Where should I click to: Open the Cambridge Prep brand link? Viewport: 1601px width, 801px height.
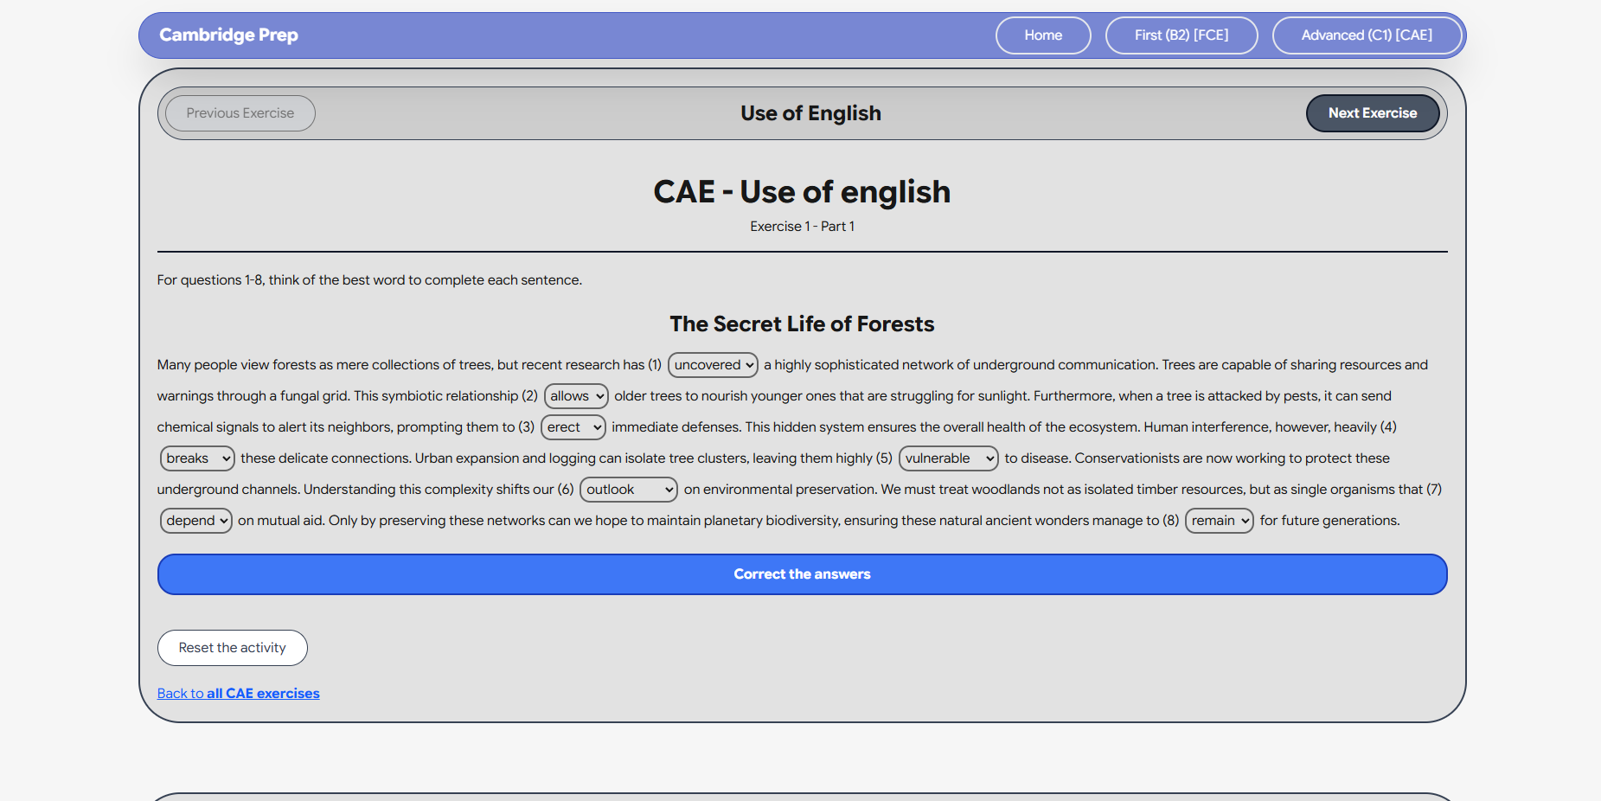[228, 35]
